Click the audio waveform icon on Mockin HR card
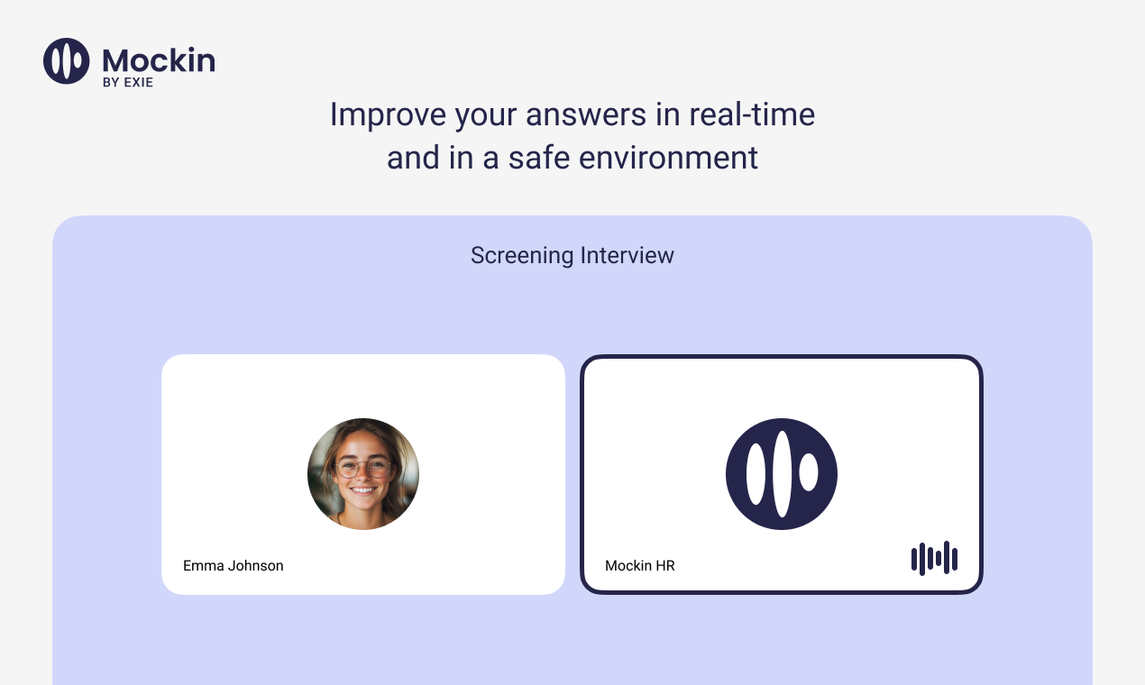Viewport: 1145px width, 685px height. [x=934, y=558]
